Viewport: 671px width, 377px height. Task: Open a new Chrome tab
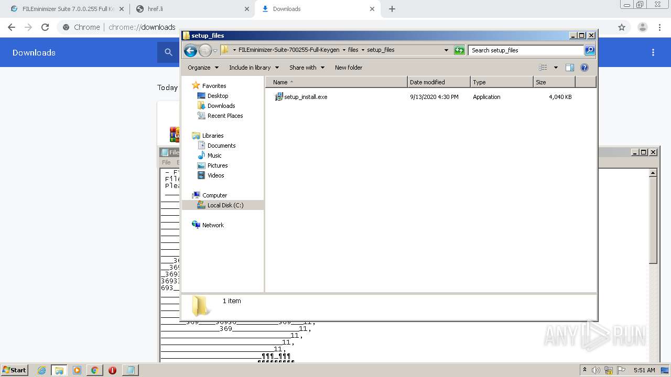tap(392, 9)
